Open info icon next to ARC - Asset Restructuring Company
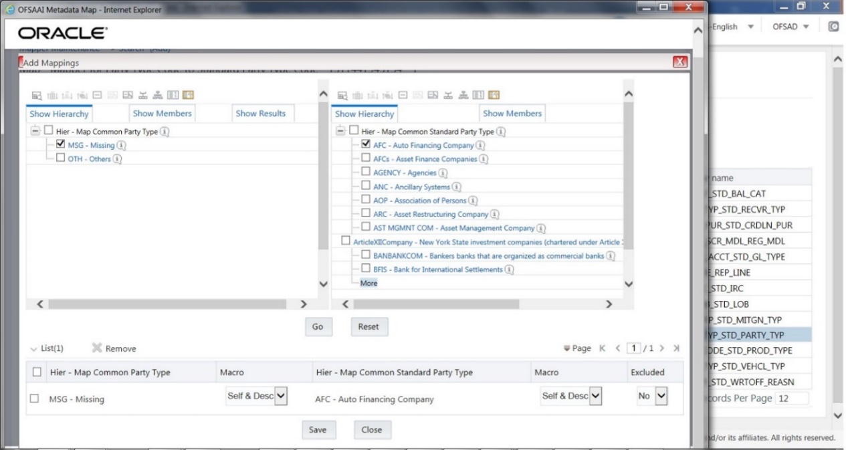 (496, 214)
